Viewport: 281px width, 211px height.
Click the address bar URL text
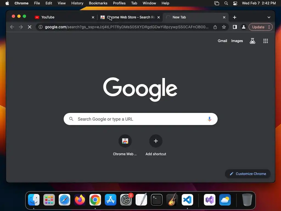click(x=127, y=27)
